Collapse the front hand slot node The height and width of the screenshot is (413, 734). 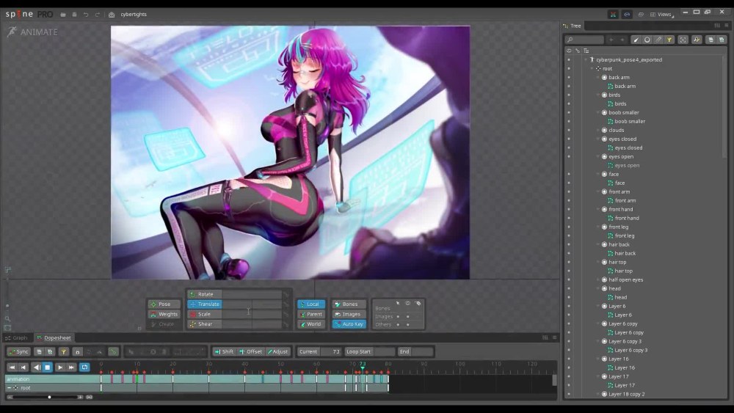pyautogui.click(x=598, y=209)
